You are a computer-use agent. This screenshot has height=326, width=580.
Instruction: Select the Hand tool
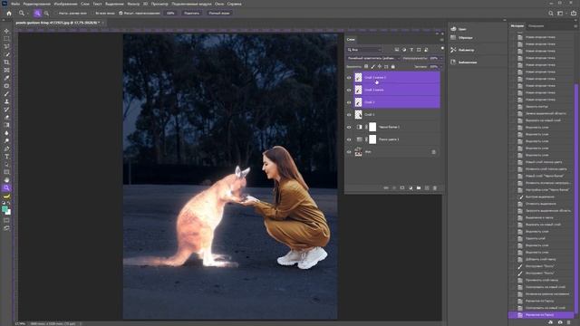[6, 180]
